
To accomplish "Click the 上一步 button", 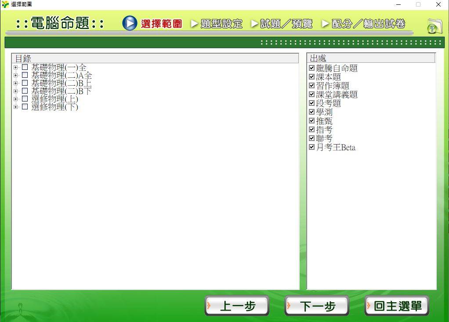I will [x=237, y=306].
